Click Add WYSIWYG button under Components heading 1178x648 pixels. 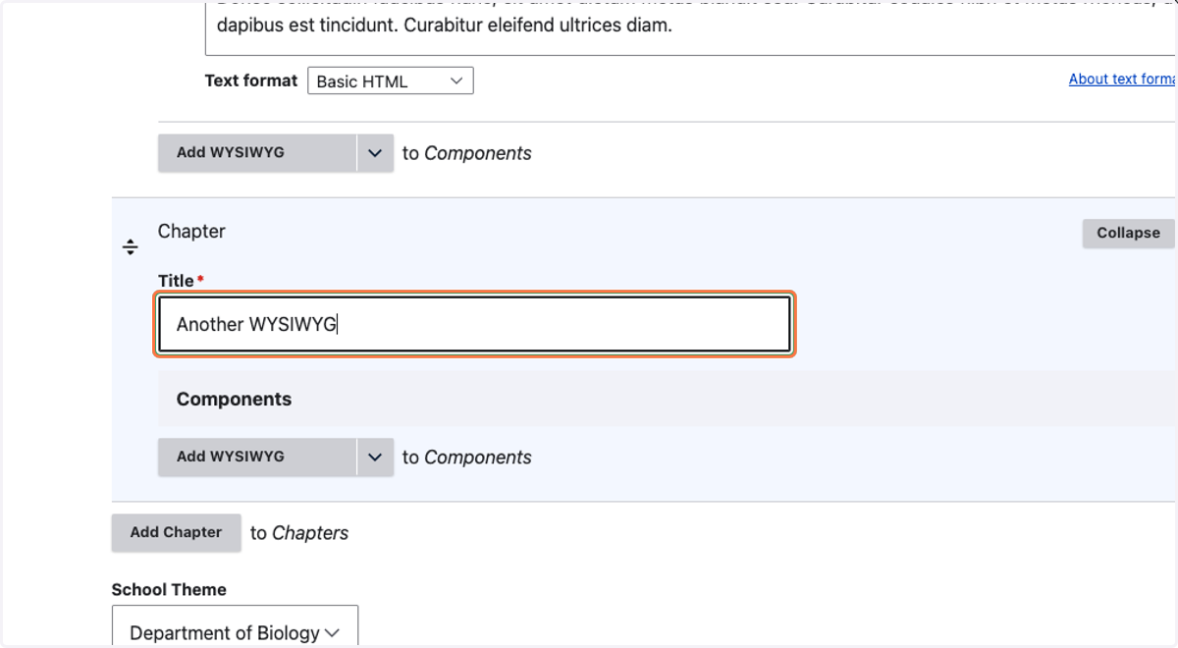(x=257, y=458)
